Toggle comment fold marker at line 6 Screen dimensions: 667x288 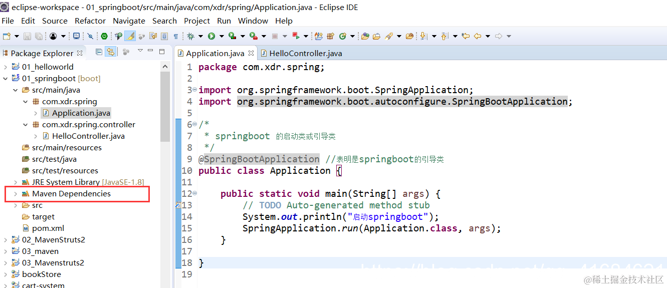pyautogui.click(x=195, y=125)
